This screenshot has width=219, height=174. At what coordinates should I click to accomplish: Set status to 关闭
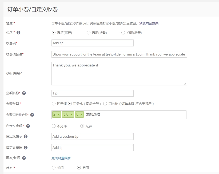[53, 168]
